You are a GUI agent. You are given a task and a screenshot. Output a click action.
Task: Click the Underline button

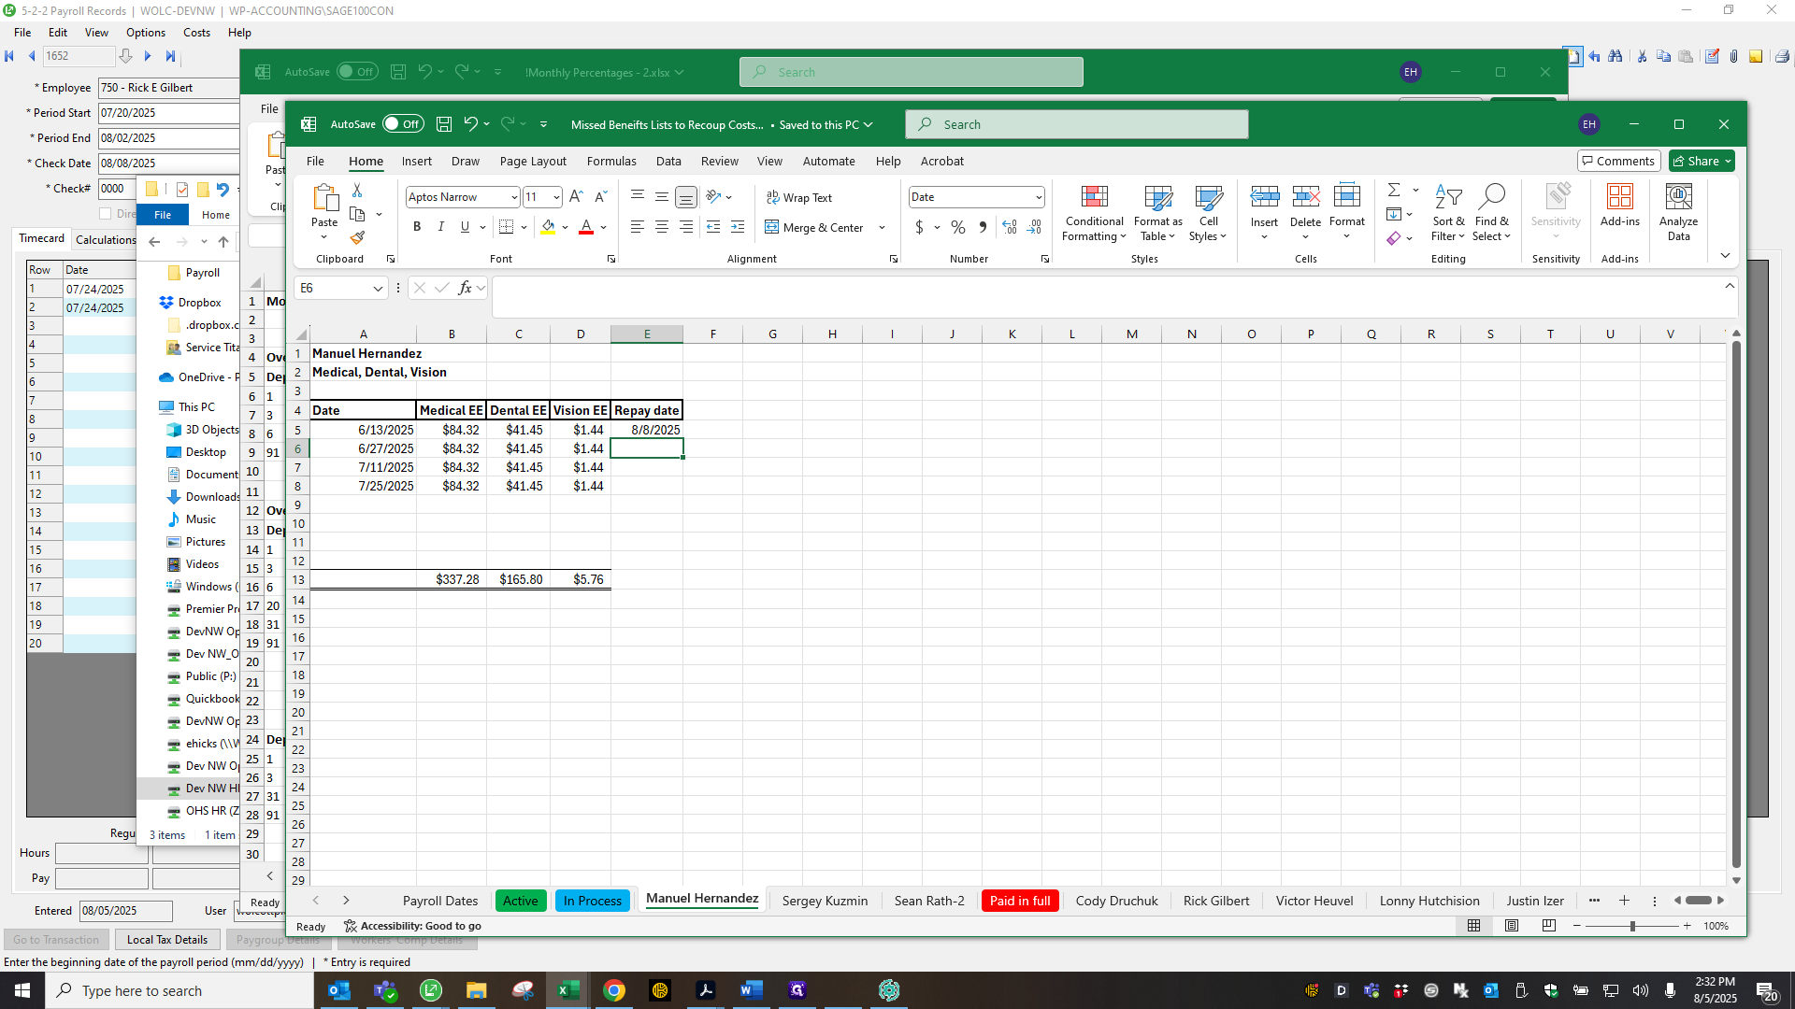(465, 227)
